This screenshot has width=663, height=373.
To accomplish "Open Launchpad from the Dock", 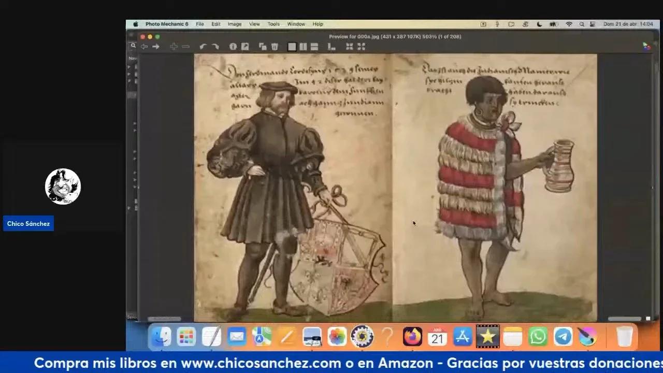I will point(186,337).
